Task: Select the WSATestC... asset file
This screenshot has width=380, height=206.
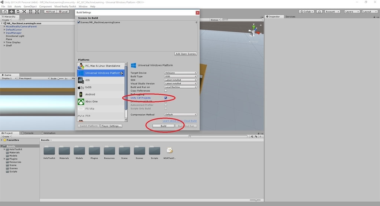Action: (170, 150)
